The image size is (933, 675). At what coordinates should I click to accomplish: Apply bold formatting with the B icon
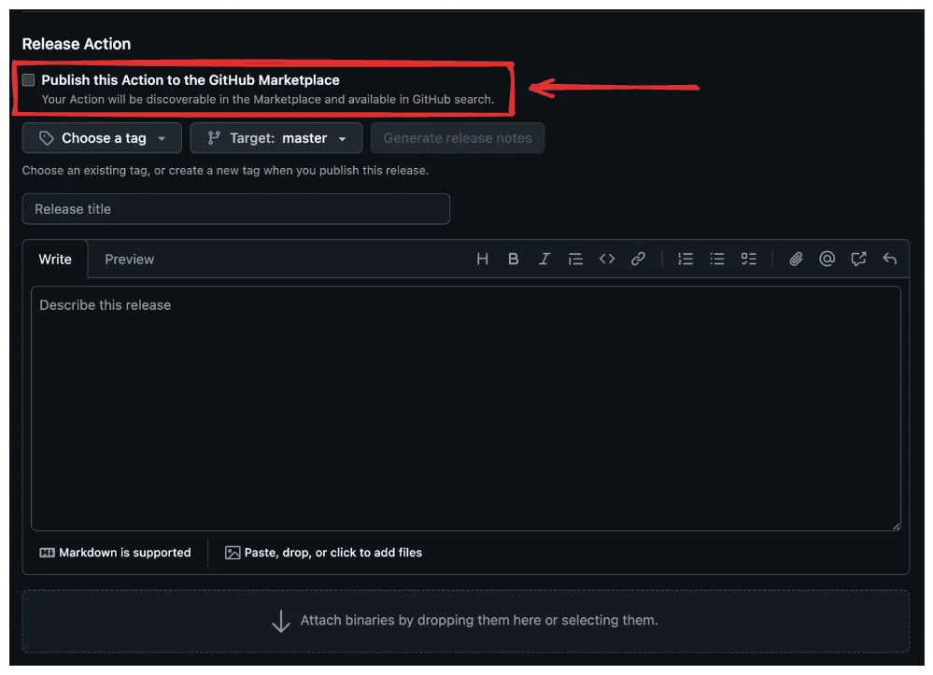pyautogui.click(x=513, y=259)
